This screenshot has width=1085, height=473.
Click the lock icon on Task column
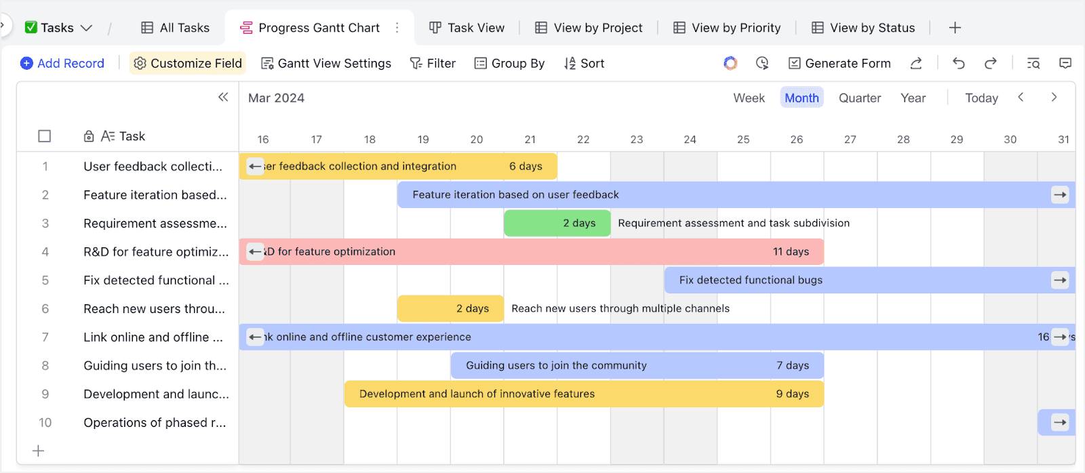(x=89, y=136)
